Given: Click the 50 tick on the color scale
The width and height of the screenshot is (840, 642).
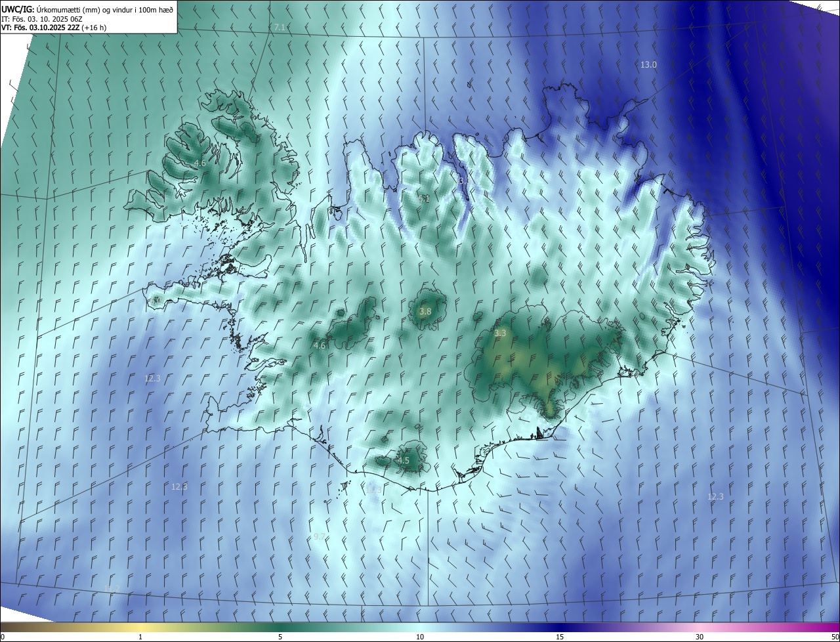Looking at the screenshot, I should pyautogui.click(x=834, y=637).
